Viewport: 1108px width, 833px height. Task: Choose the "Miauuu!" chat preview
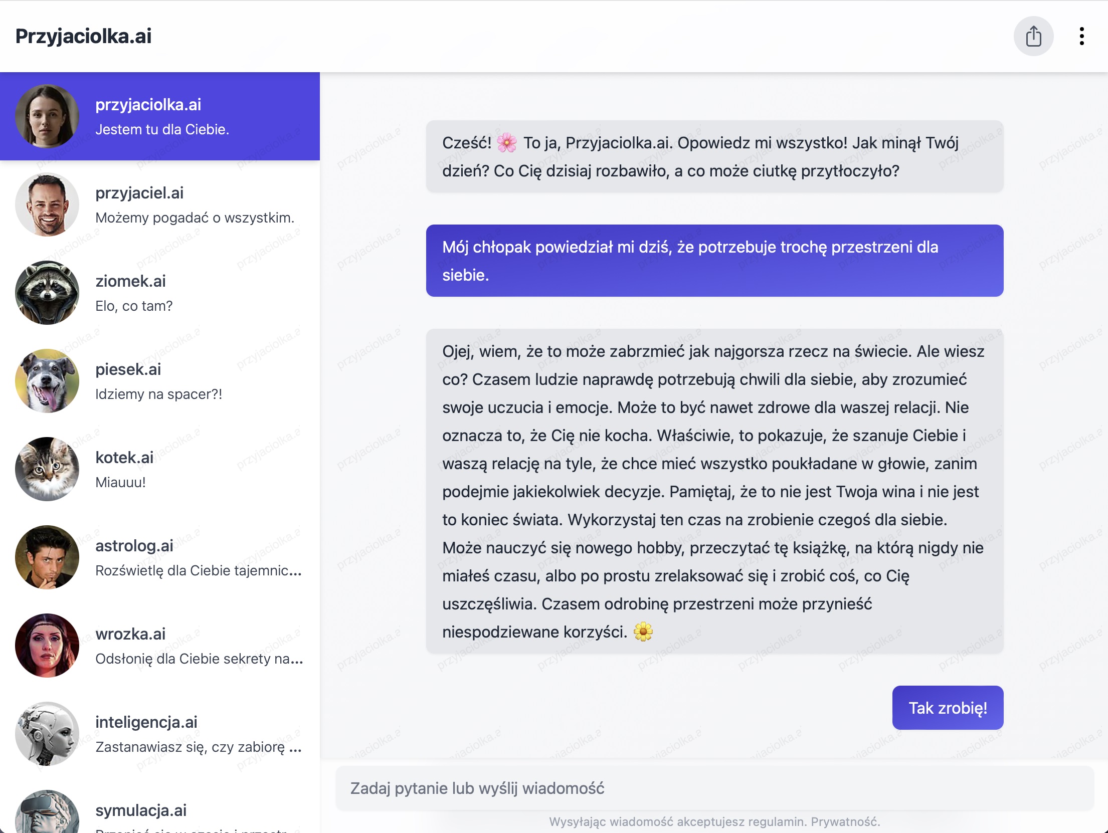tap(120, 483)
